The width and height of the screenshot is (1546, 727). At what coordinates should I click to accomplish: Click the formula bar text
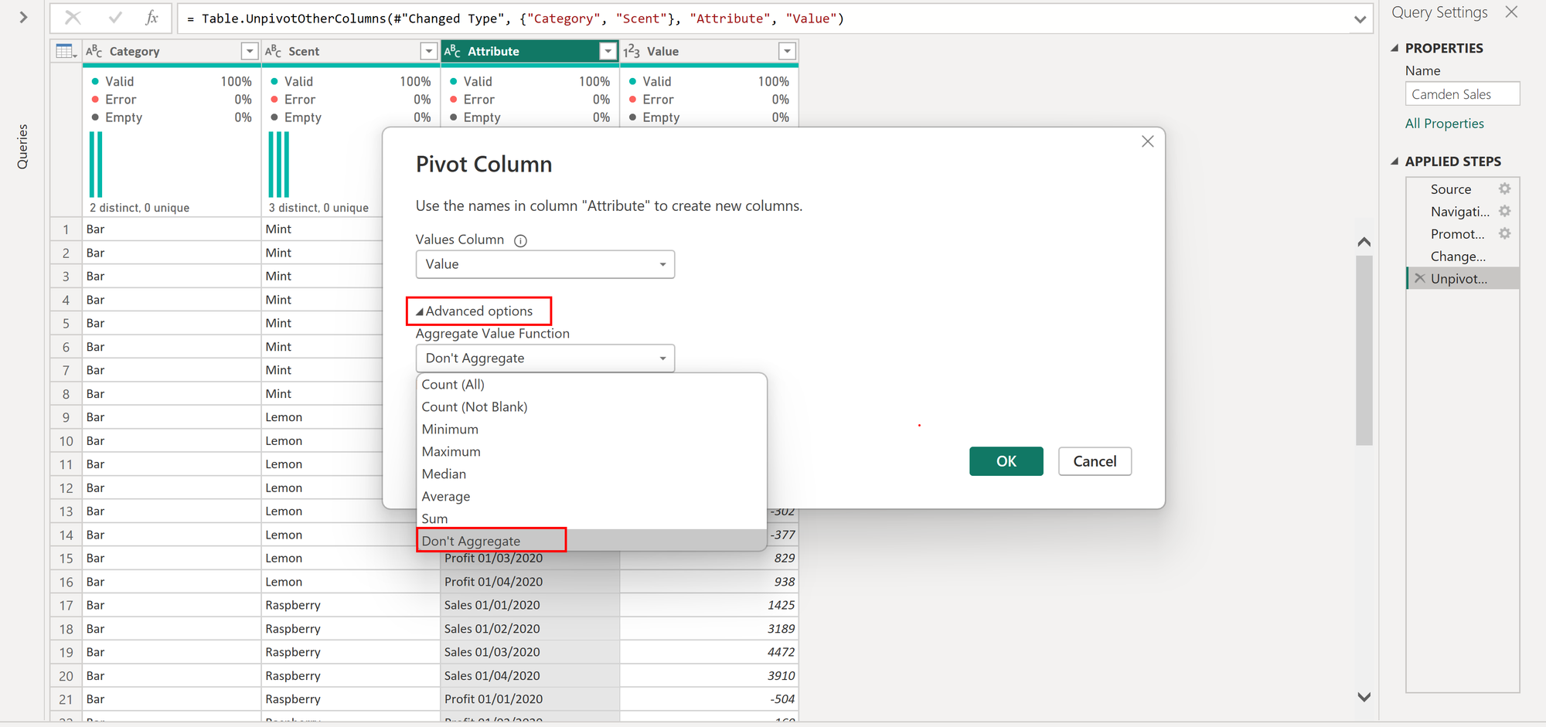click(516, 19)
